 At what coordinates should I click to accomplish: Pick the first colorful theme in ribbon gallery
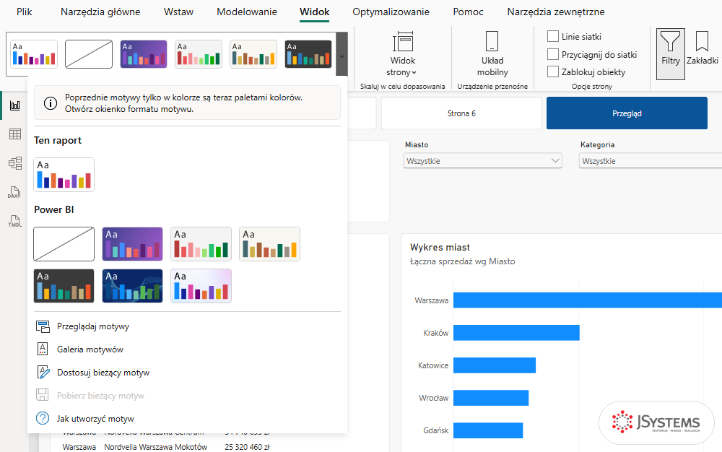(34, 54)
